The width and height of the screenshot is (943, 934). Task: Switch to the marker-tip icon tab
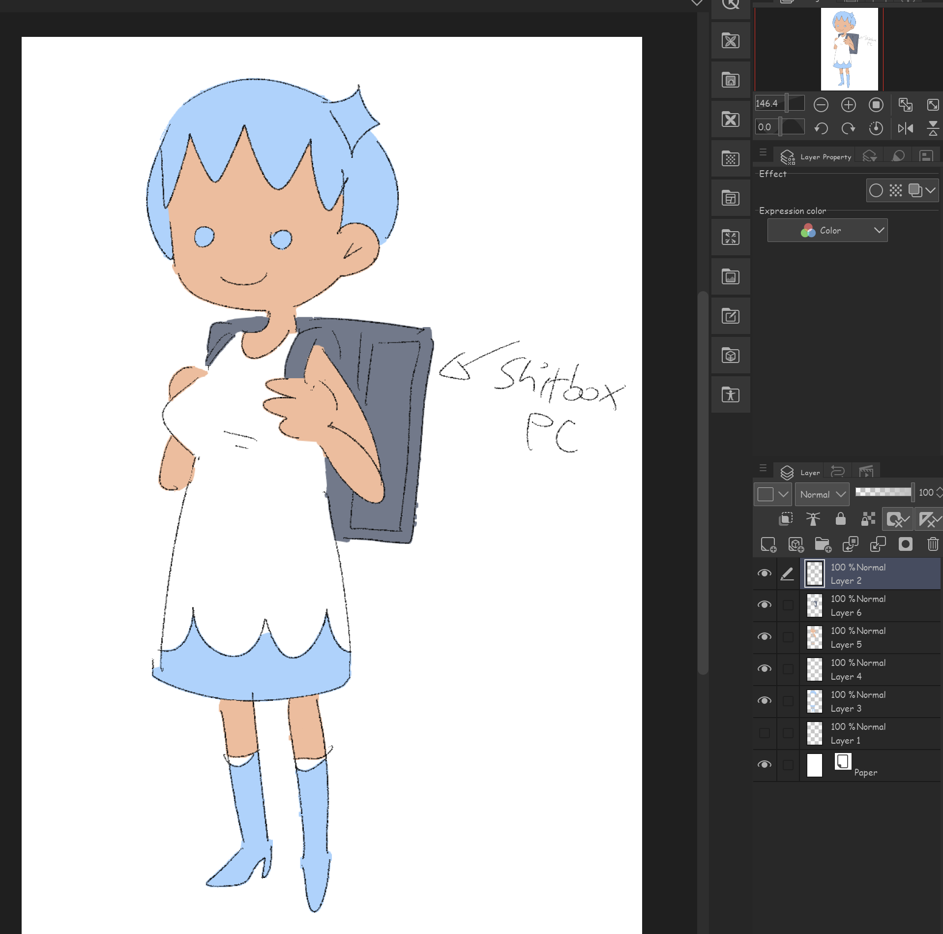click(898, 156)
